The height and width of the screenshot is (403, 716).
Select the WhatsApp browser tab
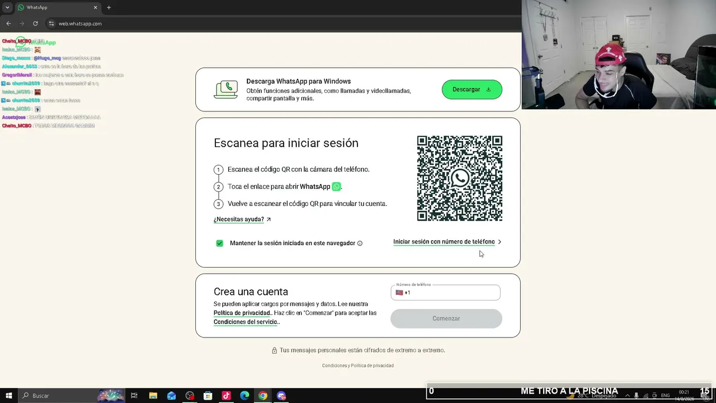click(x=56, y=7)
